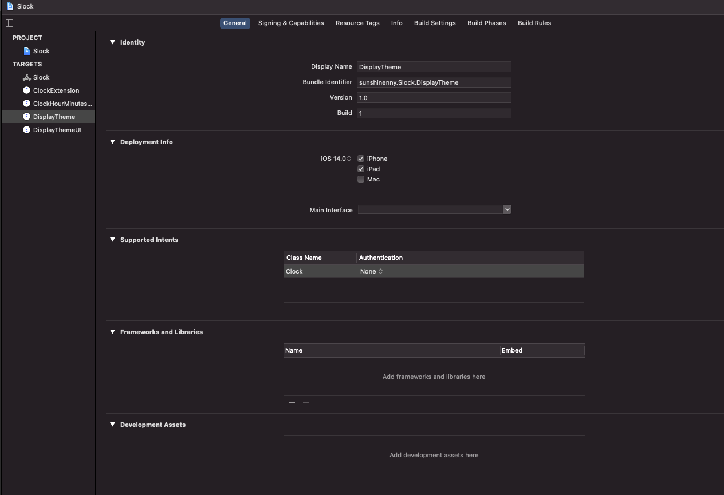Click the Slock app target icon

(x=26, y=77)
